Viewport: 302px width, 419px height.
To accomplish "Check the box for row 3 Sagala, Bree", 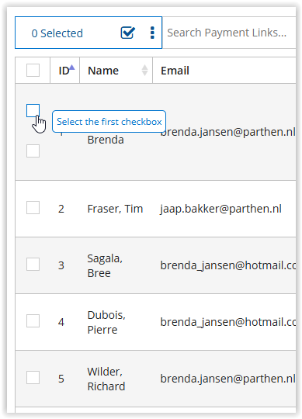I will tap(33, 265).
